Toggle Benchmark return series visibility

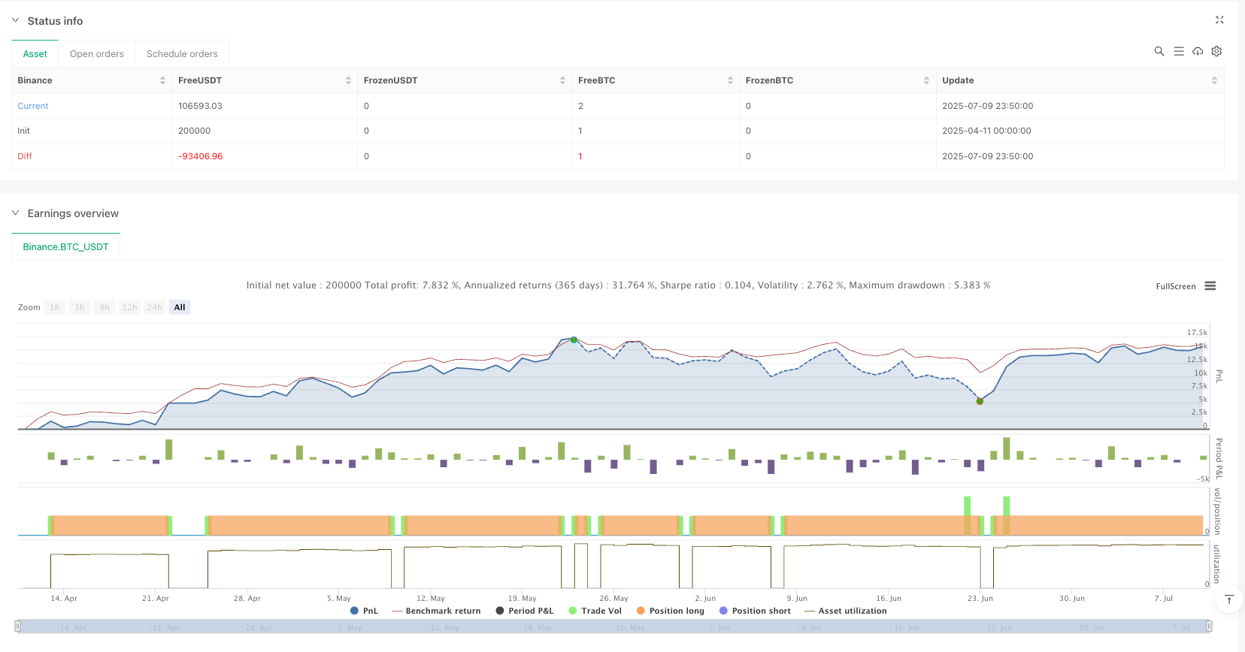click(436, 611)
